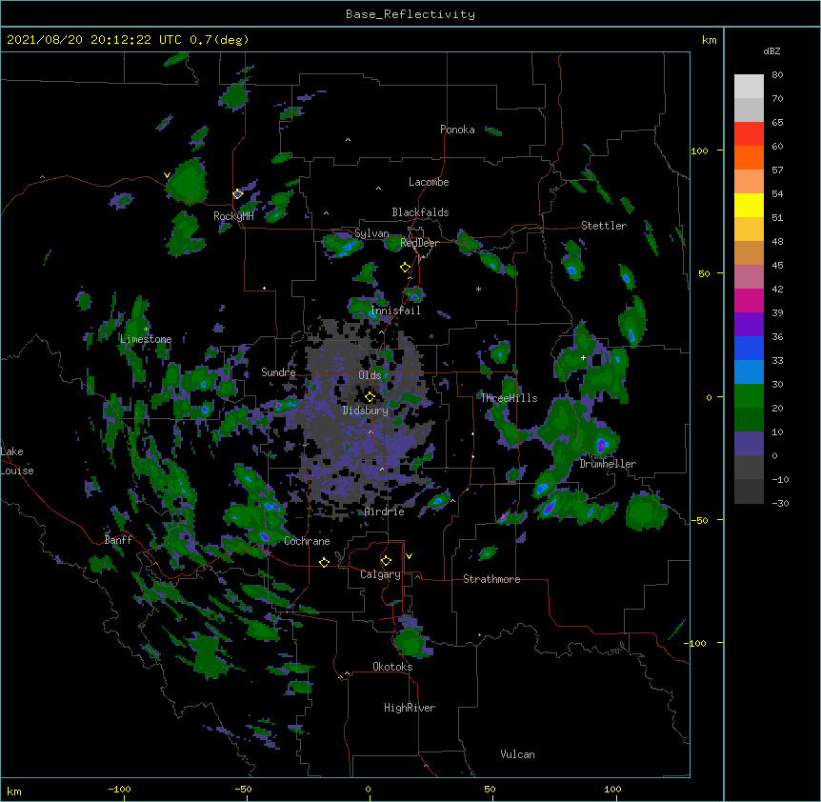This screenshot has width=821, height=802.
Task: Click the green 30 dBZ legend swatch
Action: [749, 396]
